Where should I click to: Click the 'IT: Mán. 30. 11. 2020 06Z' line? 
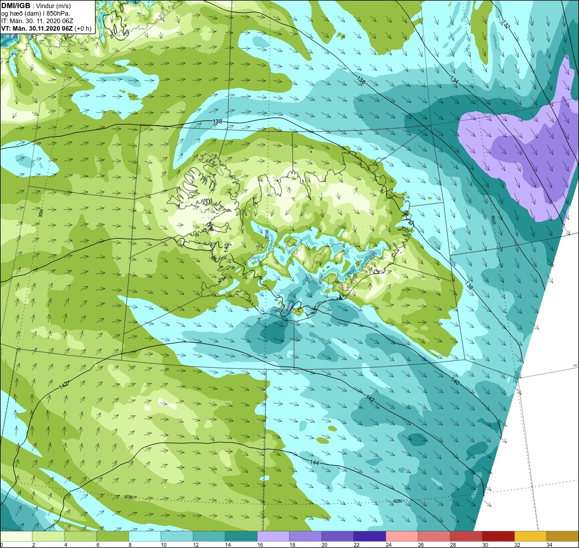[x=36, y=21]
